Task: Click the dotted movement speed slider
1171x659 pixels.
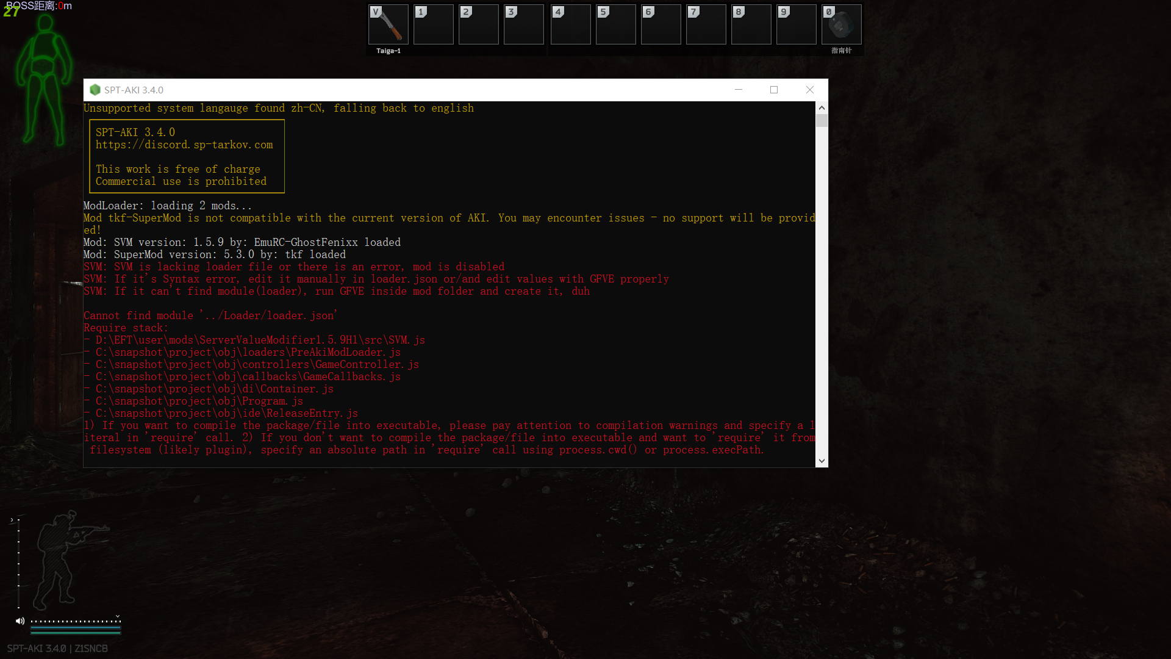Action: click(x=76, y=621)
